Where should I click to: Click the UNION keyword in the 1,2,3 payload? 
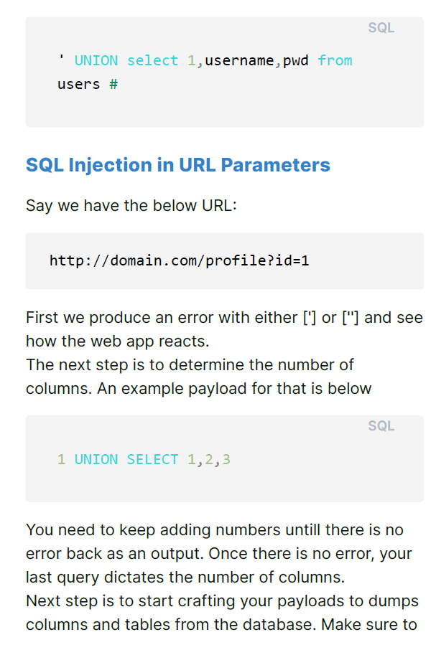pos(96,459)
